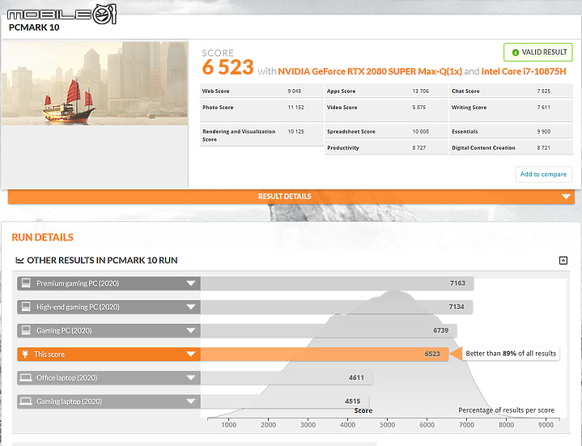Expand the Premium gaming PC (2020) dropdown arrow
582x446 pixels.
pyautogui.click(x=191, y=283)
